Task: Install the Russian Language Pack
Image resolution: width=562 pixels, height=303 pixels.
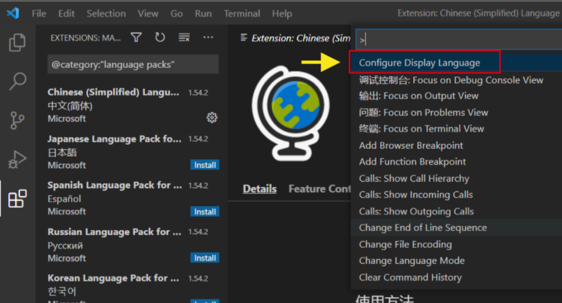Action: pyautogui.click(x=205, y=258)
